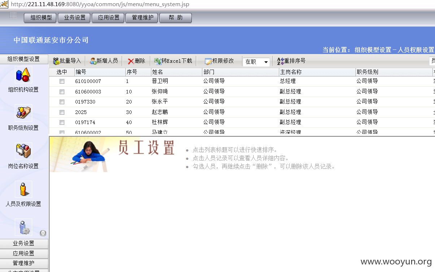Click the 新增人员 toolbar icon
The image size is (435, 272).
click(x=93, y=61)
